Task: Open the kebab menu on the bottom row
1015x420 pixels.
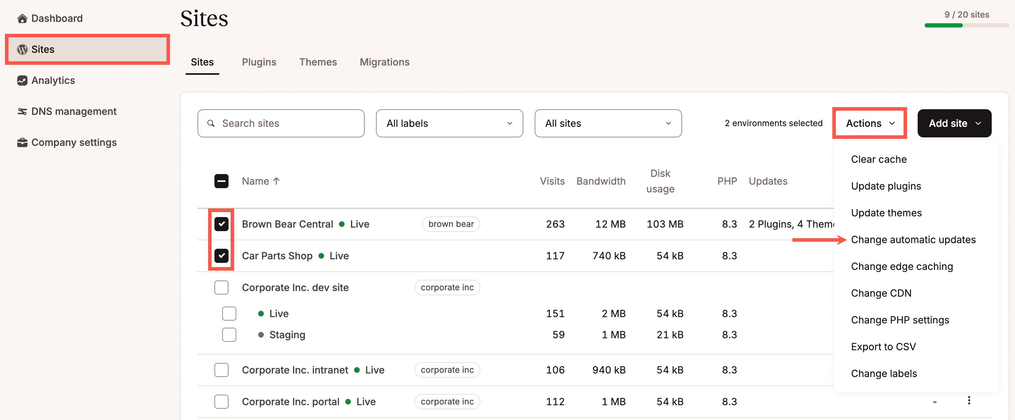Action: point(969,401)
